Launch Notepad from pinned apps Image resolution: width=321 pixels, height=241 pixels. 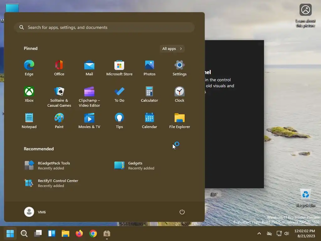pos(29,121)
